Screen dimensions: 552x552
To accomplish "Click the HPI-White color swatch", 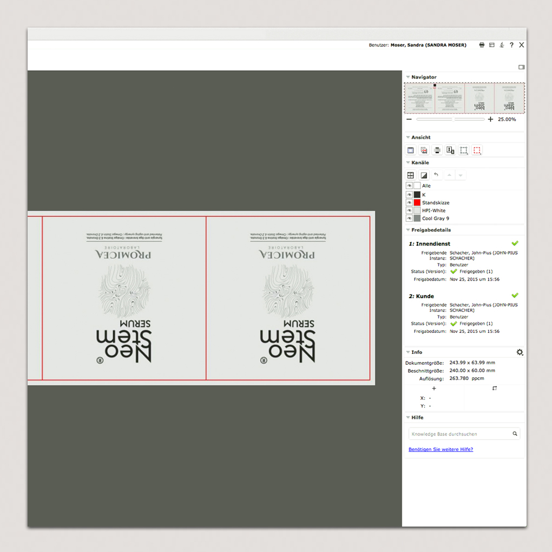I will click(417, 210).
